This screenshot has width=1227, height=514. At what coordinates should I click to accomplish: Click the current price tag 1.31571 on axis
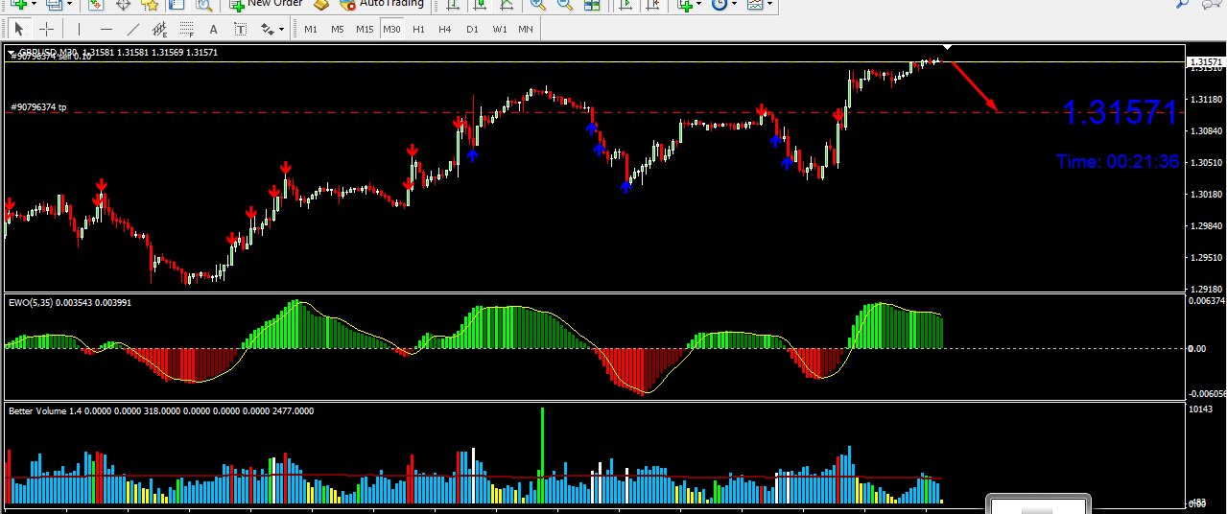click(1206, 63)
